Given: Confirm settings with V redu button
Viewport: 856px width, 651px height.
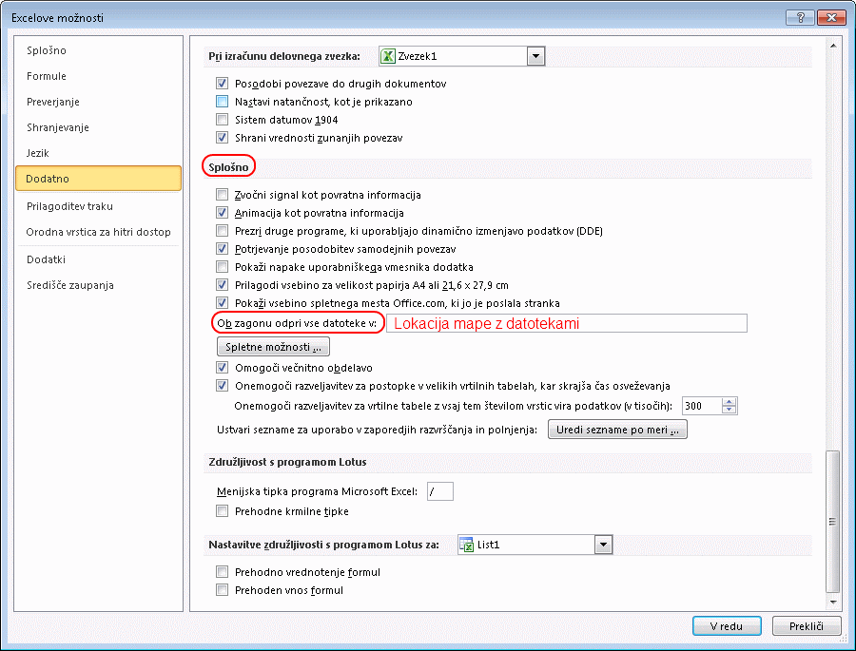Looking at the screenshot, I should (728, 626).
